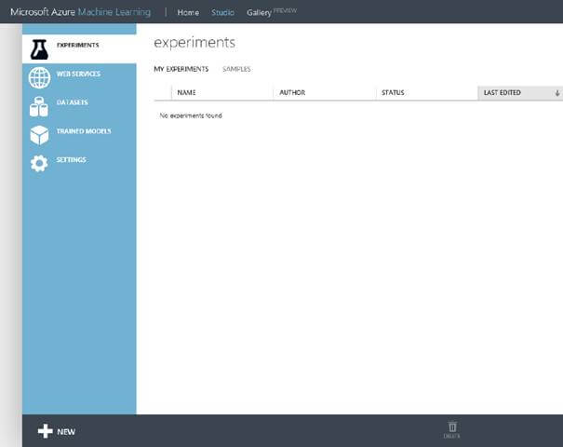Select the Datasets cylinders icon

(x=39, y=107)
